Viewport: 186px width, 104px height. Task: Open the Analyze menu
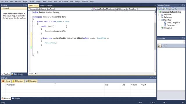click(78, 1)
